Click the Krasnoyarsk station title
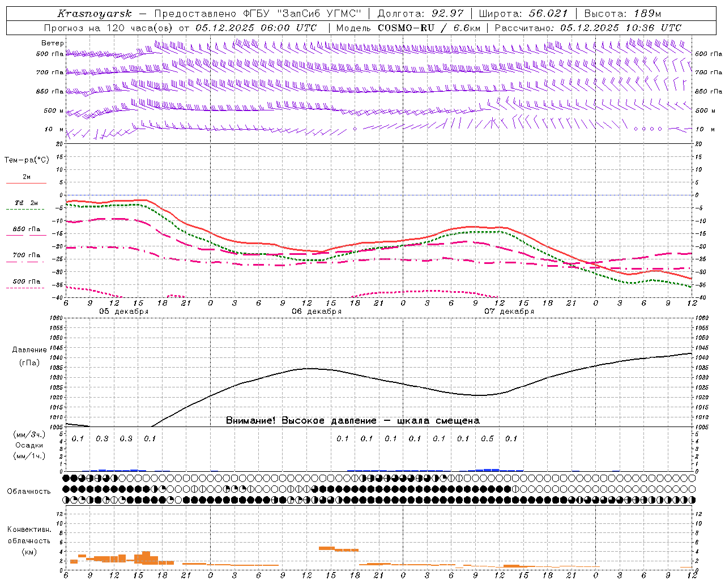 [95, 13]
